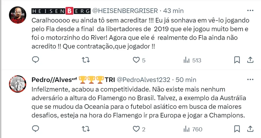View analytics showing 760 views

(193, 129)
